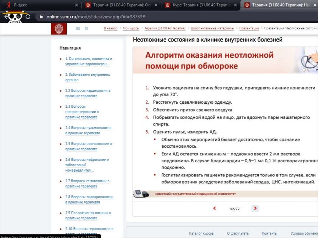
Task: Open '2.7 Вопросы гематологии' section
Action: [87, 183]
